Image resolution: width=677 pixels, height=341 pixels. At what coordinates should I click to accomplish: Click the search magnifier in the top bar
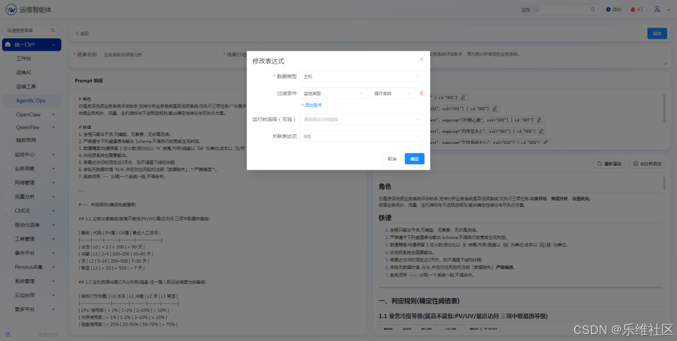[x=592, y=9]
